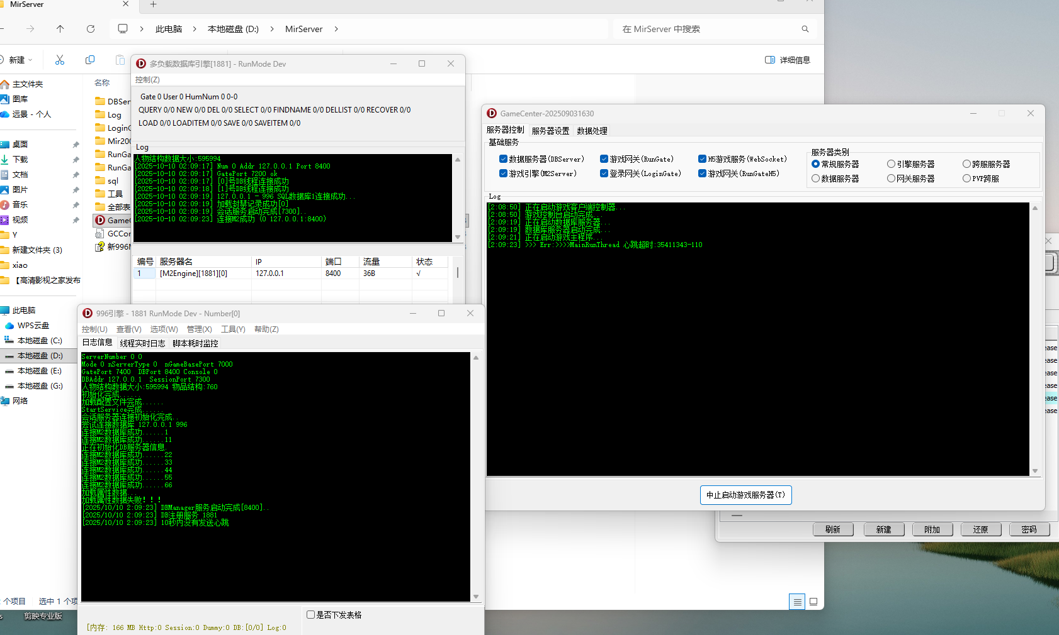Click the refresh icon in Explorer toolbar

(x=91, y=29)
